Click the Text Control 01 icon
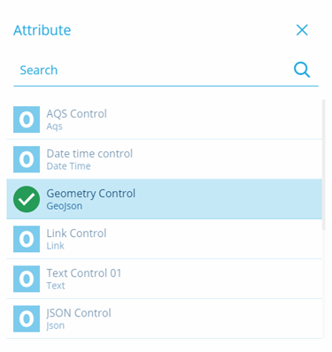The width and height of the screenshot is (332, 352). (27, 279)
